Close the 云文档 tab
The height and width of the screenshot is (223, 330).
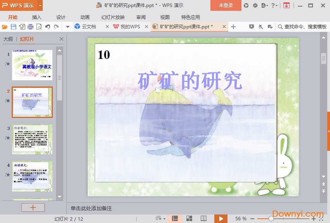(107, 26)
